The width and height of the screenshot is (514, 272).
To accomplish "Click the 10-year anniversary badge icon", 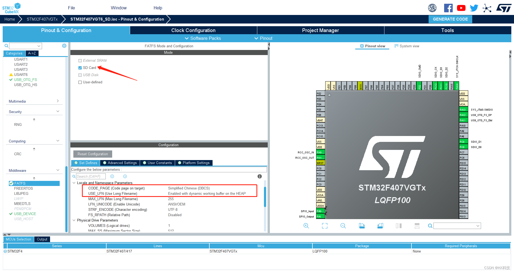I will (432, 8).
